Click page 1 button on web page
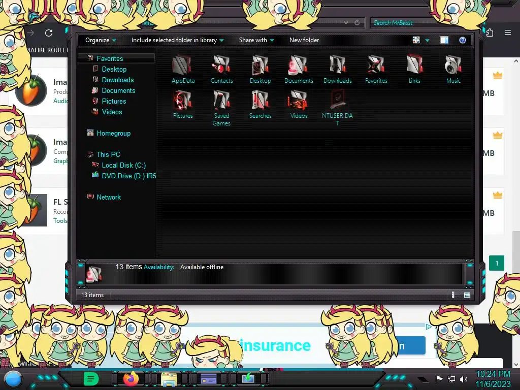The width and height of the screenshot is (520, 390). (x=497, y=264)
